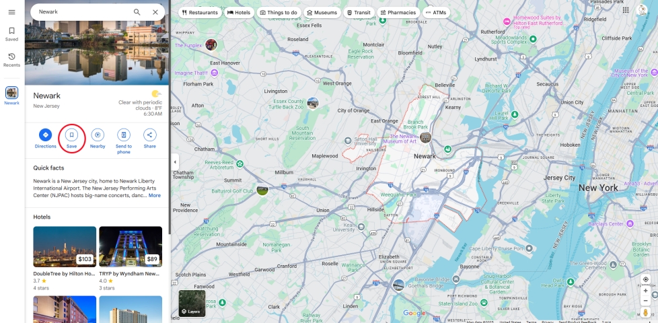
Task: Open the Google apps grid
Action: pyautogui.click(x=626, y=10)
